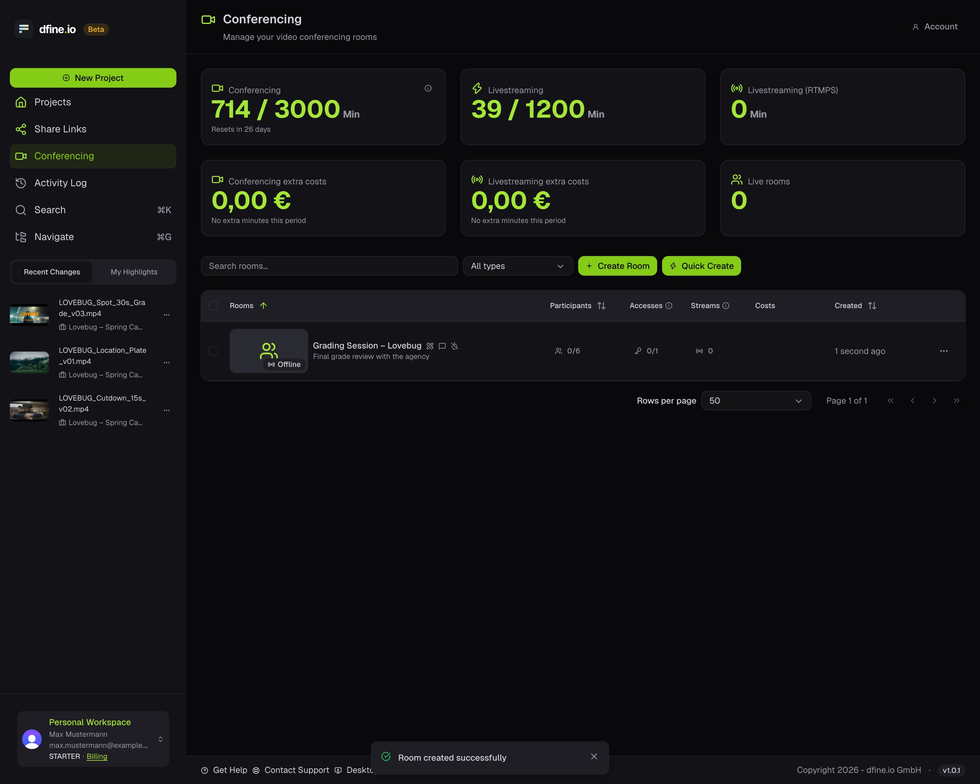980x784 pixels.
Task: Open the Grading Session room thumbnail
Action: [x=269, y=351]
